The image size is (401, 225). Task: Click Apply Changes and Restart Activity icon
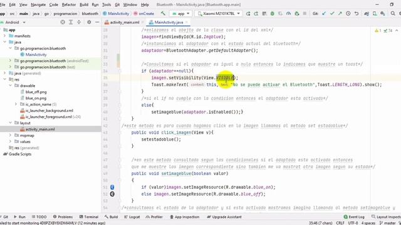point(256,14)
